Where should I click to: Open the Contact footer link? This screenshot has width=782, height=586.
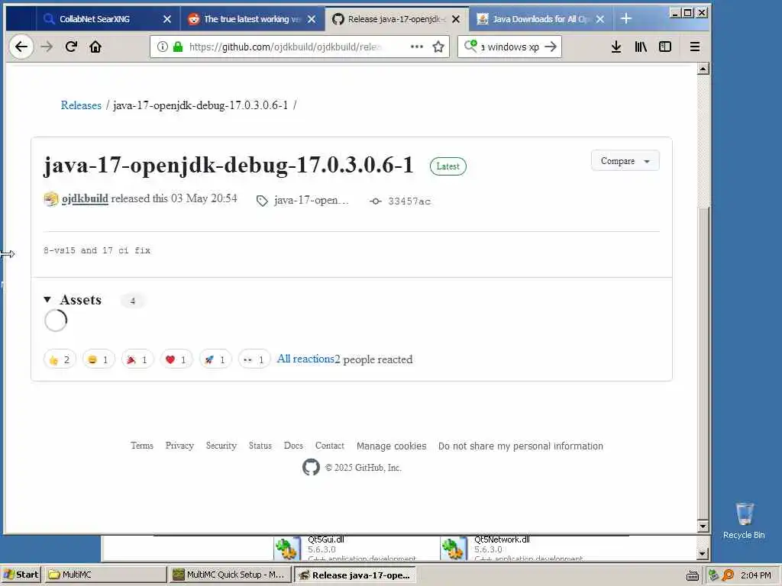(x=329, y=446)
